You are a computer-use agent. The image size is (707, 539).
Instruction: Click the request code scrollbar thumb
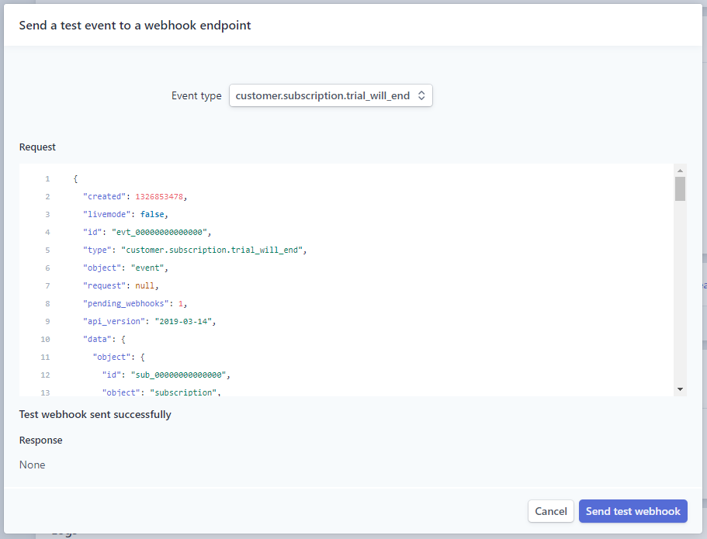click(x=680, y=188)
